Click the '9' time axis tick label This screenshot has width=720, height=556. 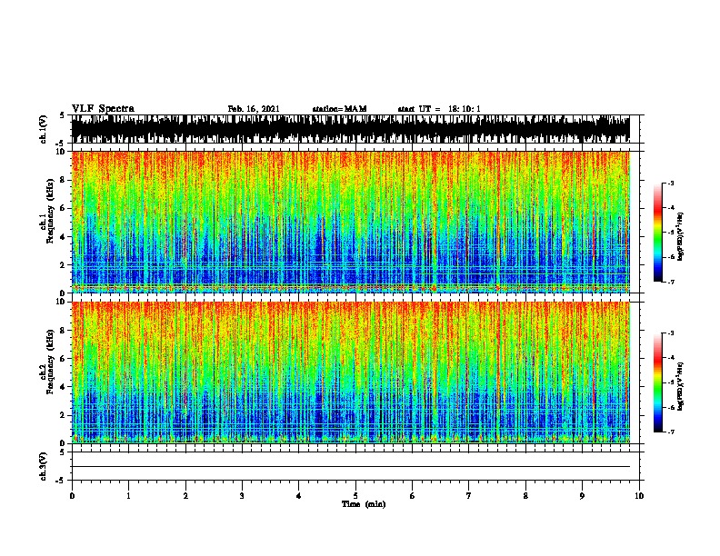click(582, 495)
